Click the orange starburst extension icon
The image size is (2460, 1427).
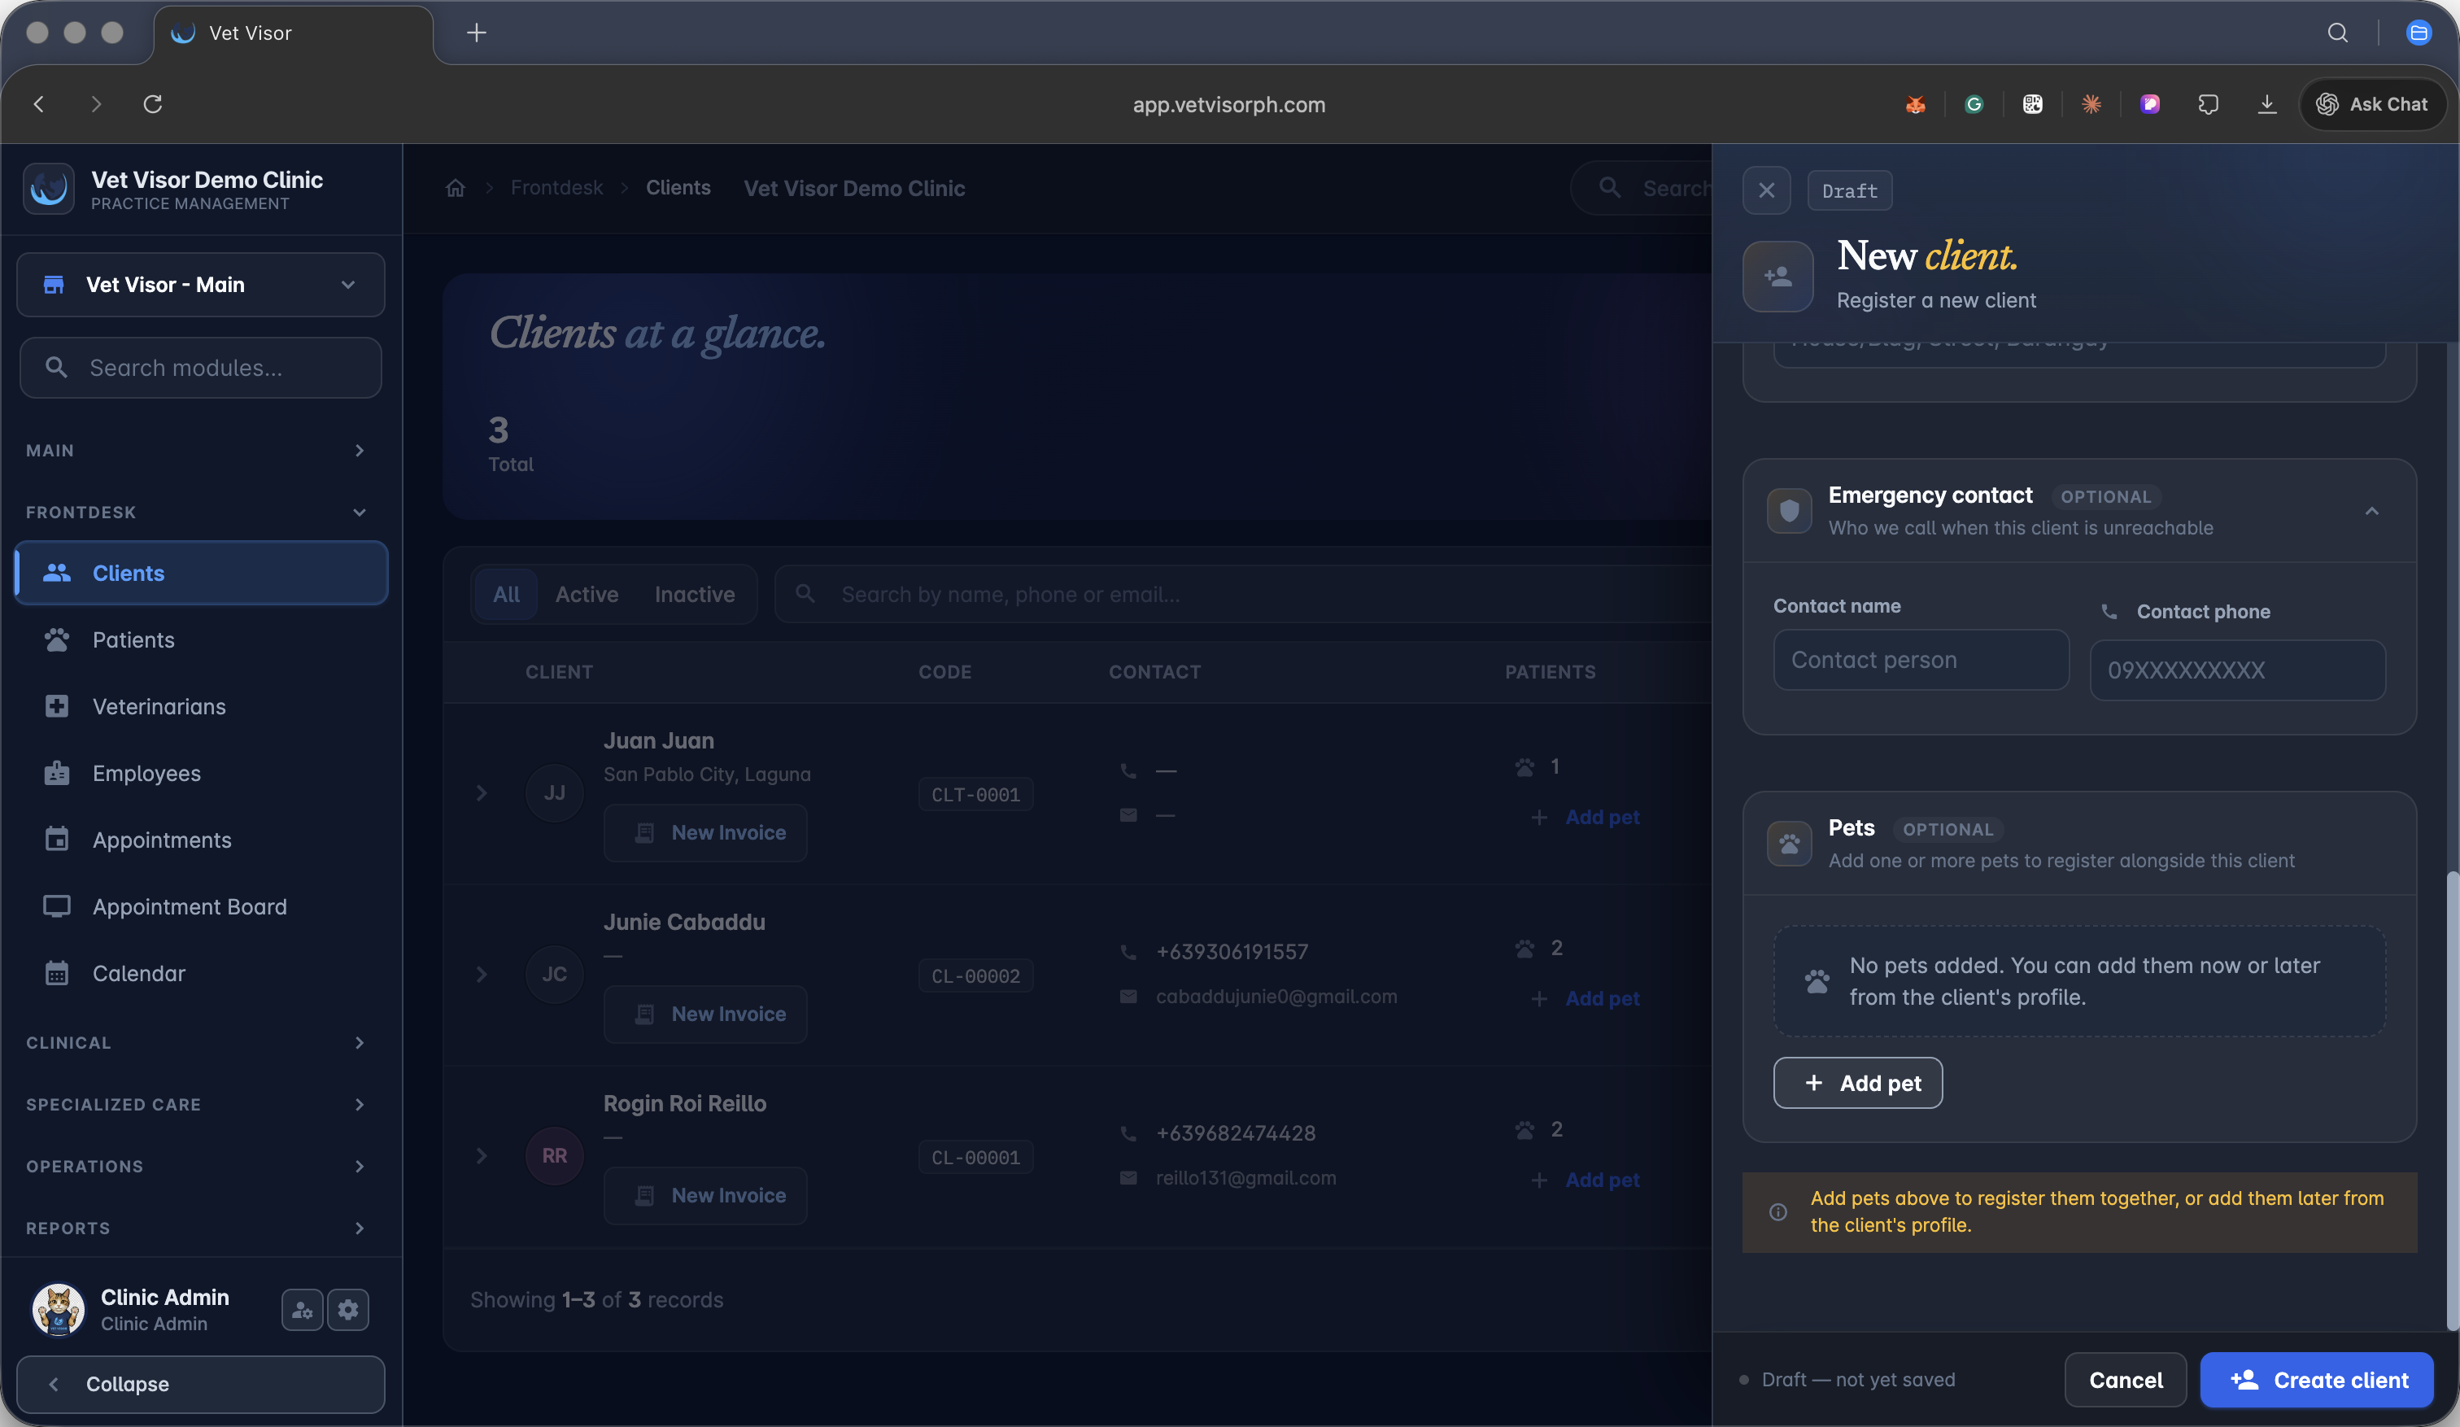(2091, 103)
